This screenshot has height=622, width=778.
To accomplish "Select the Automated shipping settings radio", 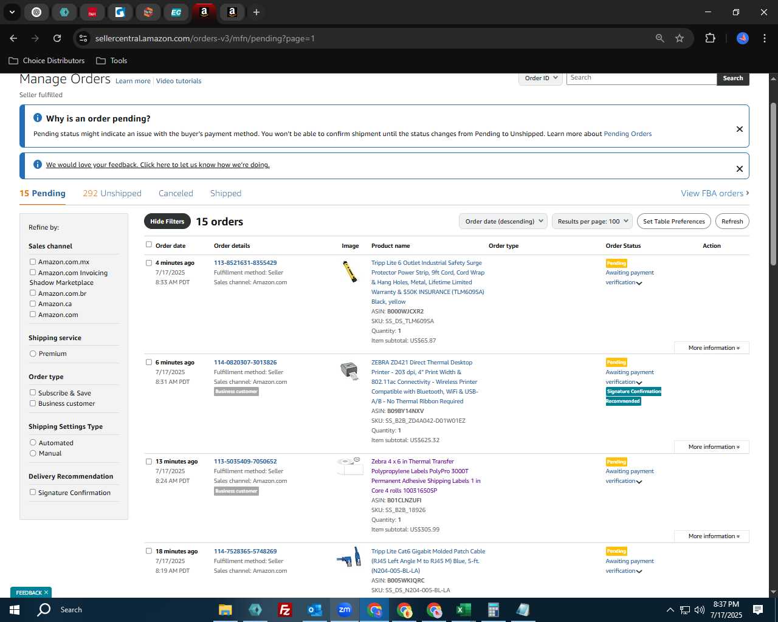I will pos(33,443).
